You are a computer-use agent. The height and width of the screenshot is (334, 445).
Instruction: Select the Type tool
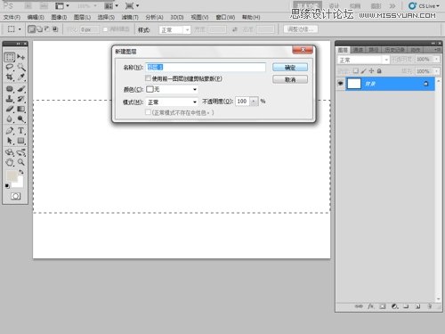pyautogui.click(x=20, y=130)
